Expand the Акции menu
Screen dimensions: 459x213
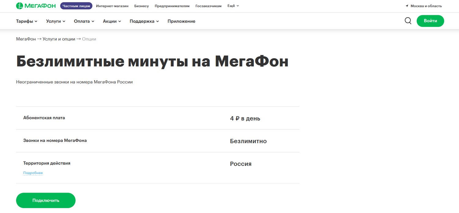click(112, 21)
